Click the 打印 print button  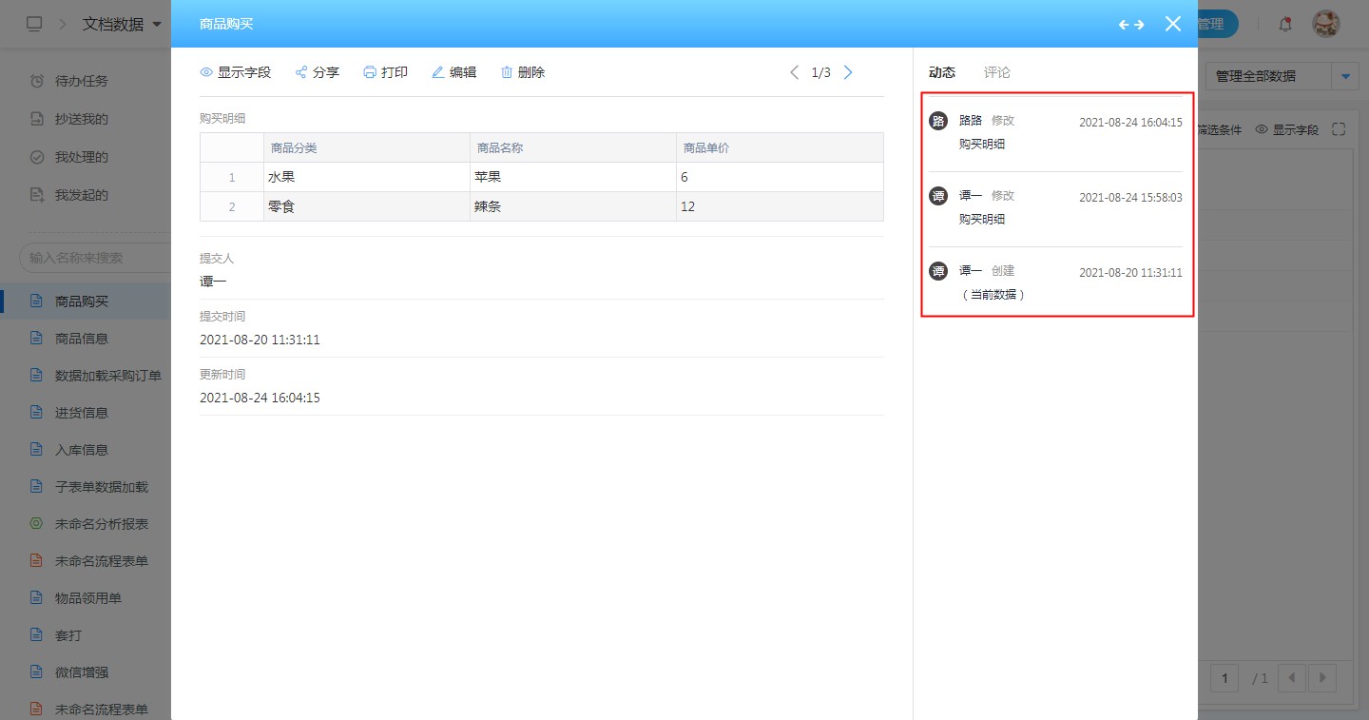(x=385, y=72)
